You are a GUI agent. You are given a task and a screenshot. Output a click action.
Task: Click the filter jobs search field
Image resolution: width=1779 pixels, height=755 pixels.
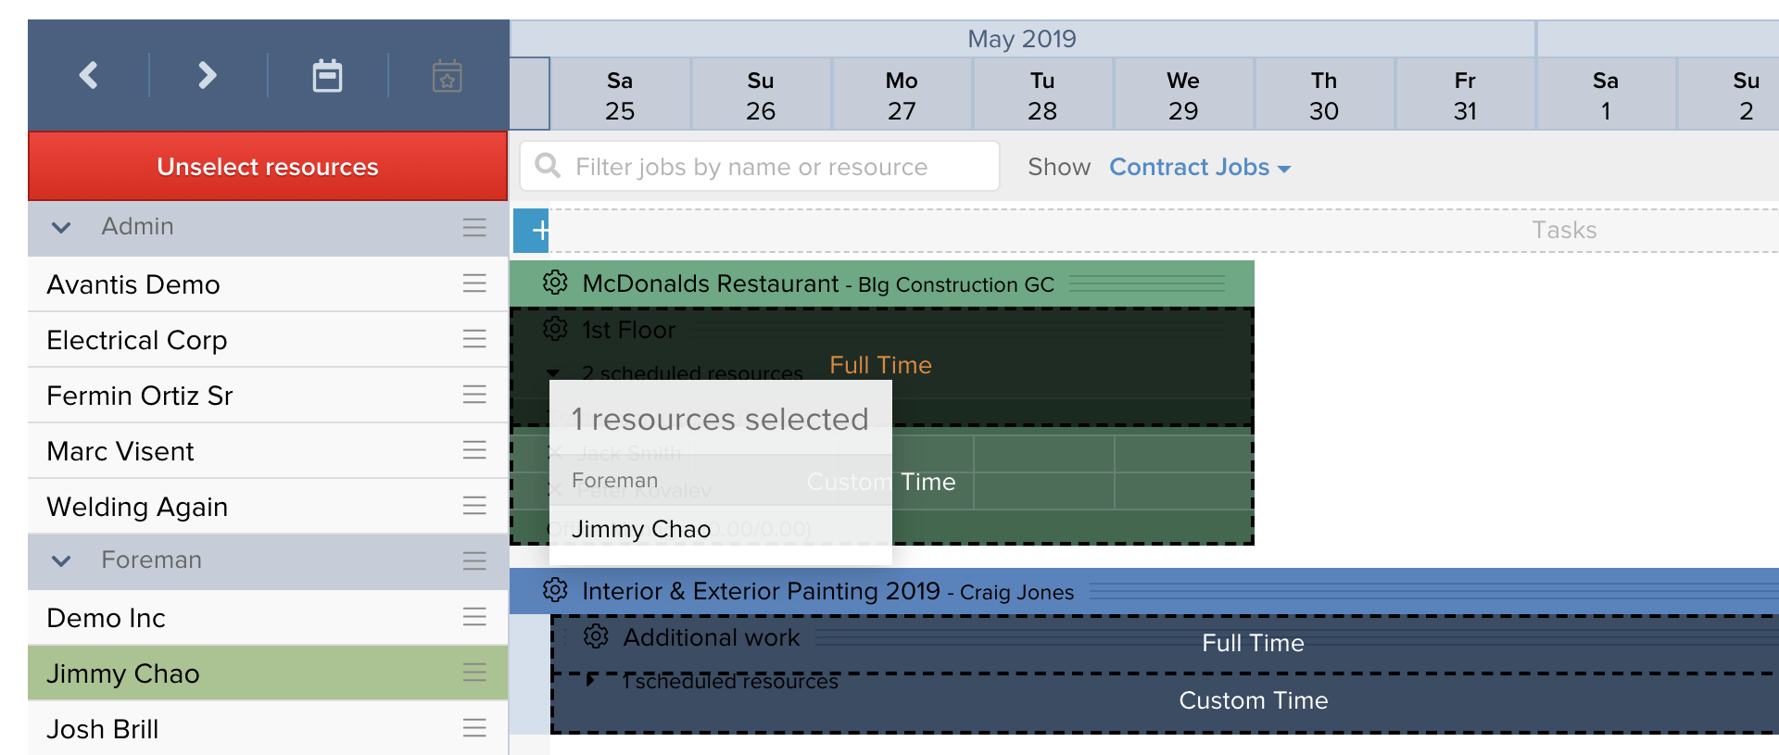coord(760,166)
